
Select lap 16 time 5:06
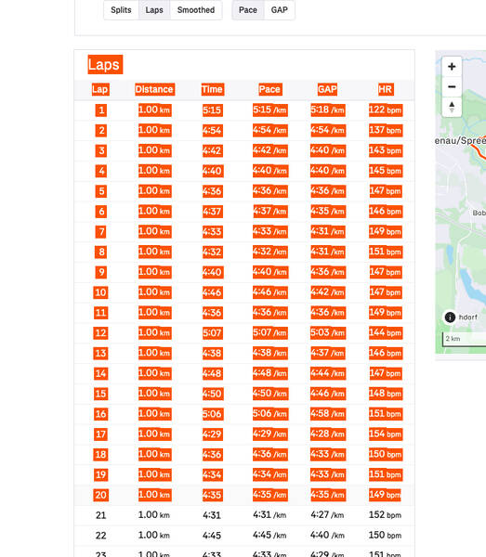pos(212,414)
